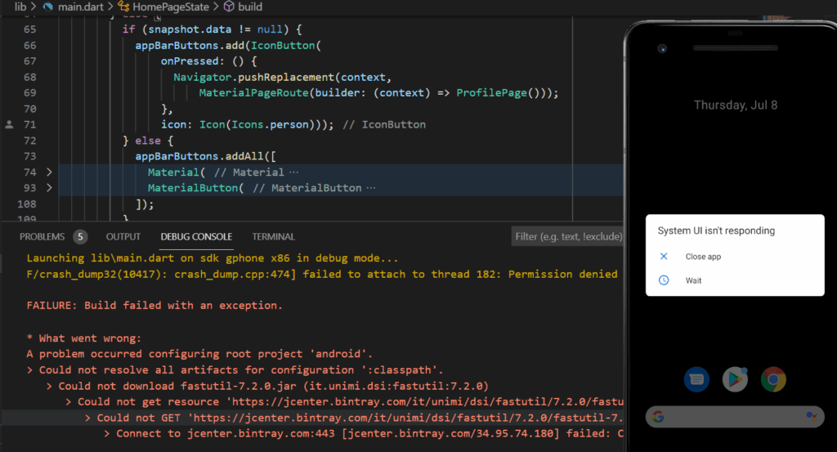Expand the 'Could not GET' error entry
Image resolution: width=837 pixels, height=452 pixels.
pyautogui.click(x=90, y=418)
